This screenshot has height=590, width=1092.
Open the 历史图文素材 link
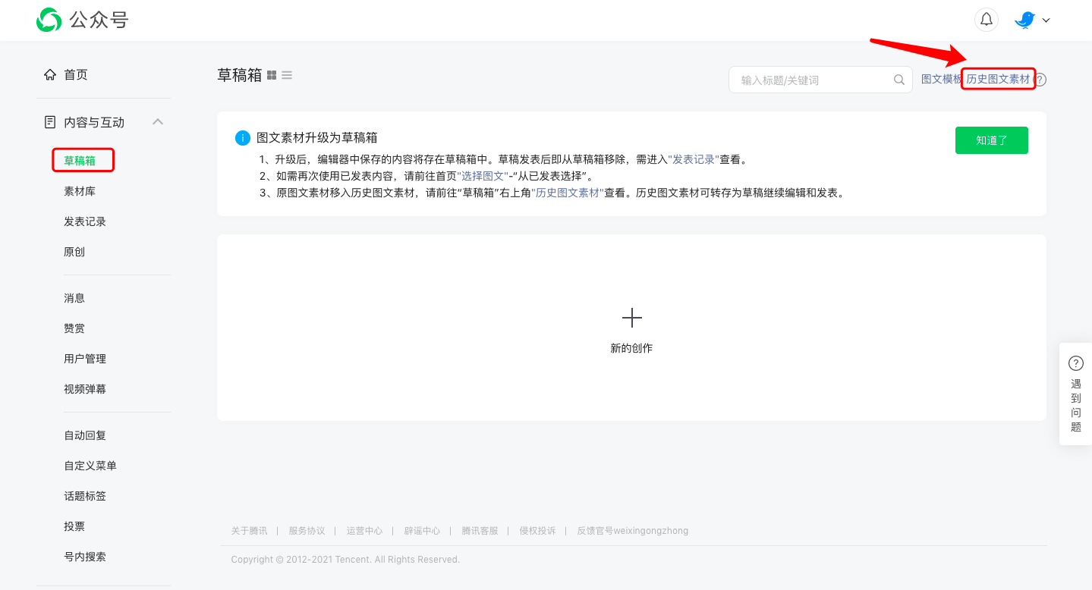[997, 79]
